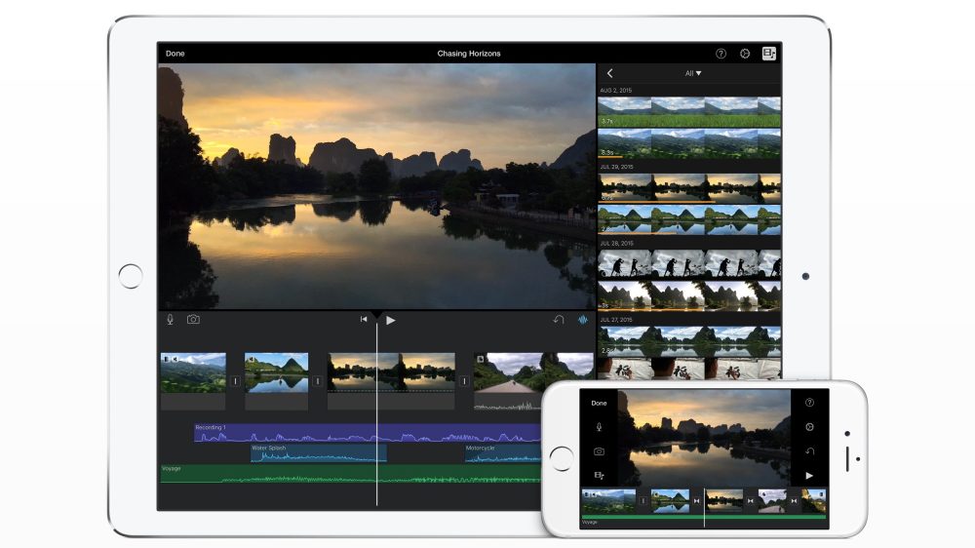The image size is (975, 548).
Task: Select the Water Splash audio clip
Action: 318,453
